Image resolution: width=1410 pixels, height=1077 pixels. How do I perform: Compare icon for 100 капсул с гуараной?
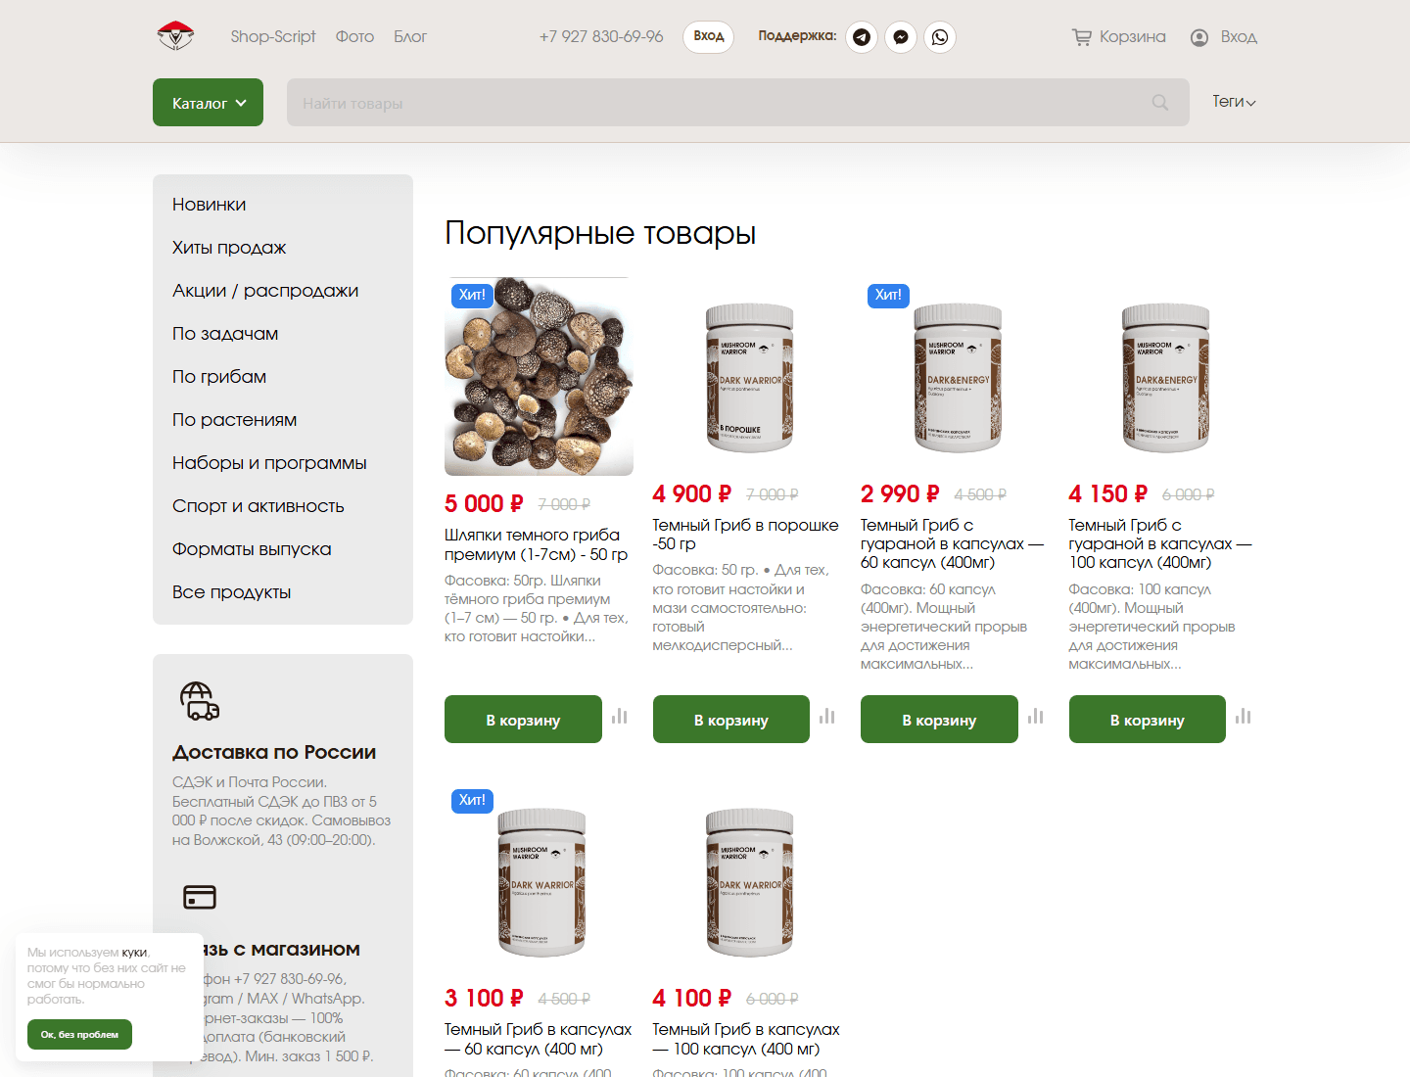tap(1244, 717)
